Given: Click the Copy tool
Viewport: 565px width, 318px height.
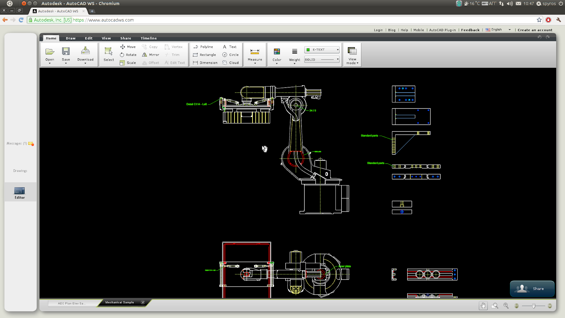Looking at the screenshot, I should tap(150, 47).
